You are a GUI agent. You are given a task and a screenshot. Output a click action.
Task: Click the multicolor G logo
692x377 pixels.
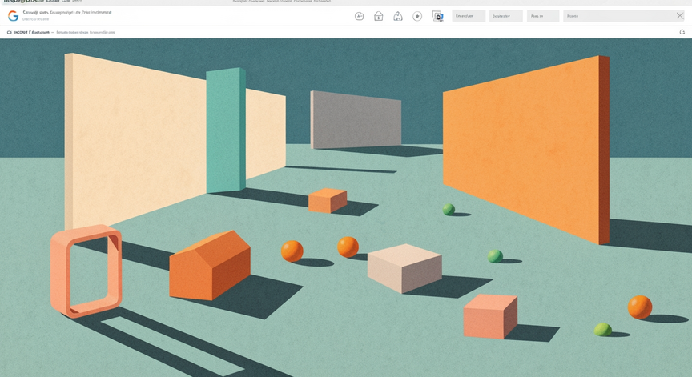tap(14, 16)
